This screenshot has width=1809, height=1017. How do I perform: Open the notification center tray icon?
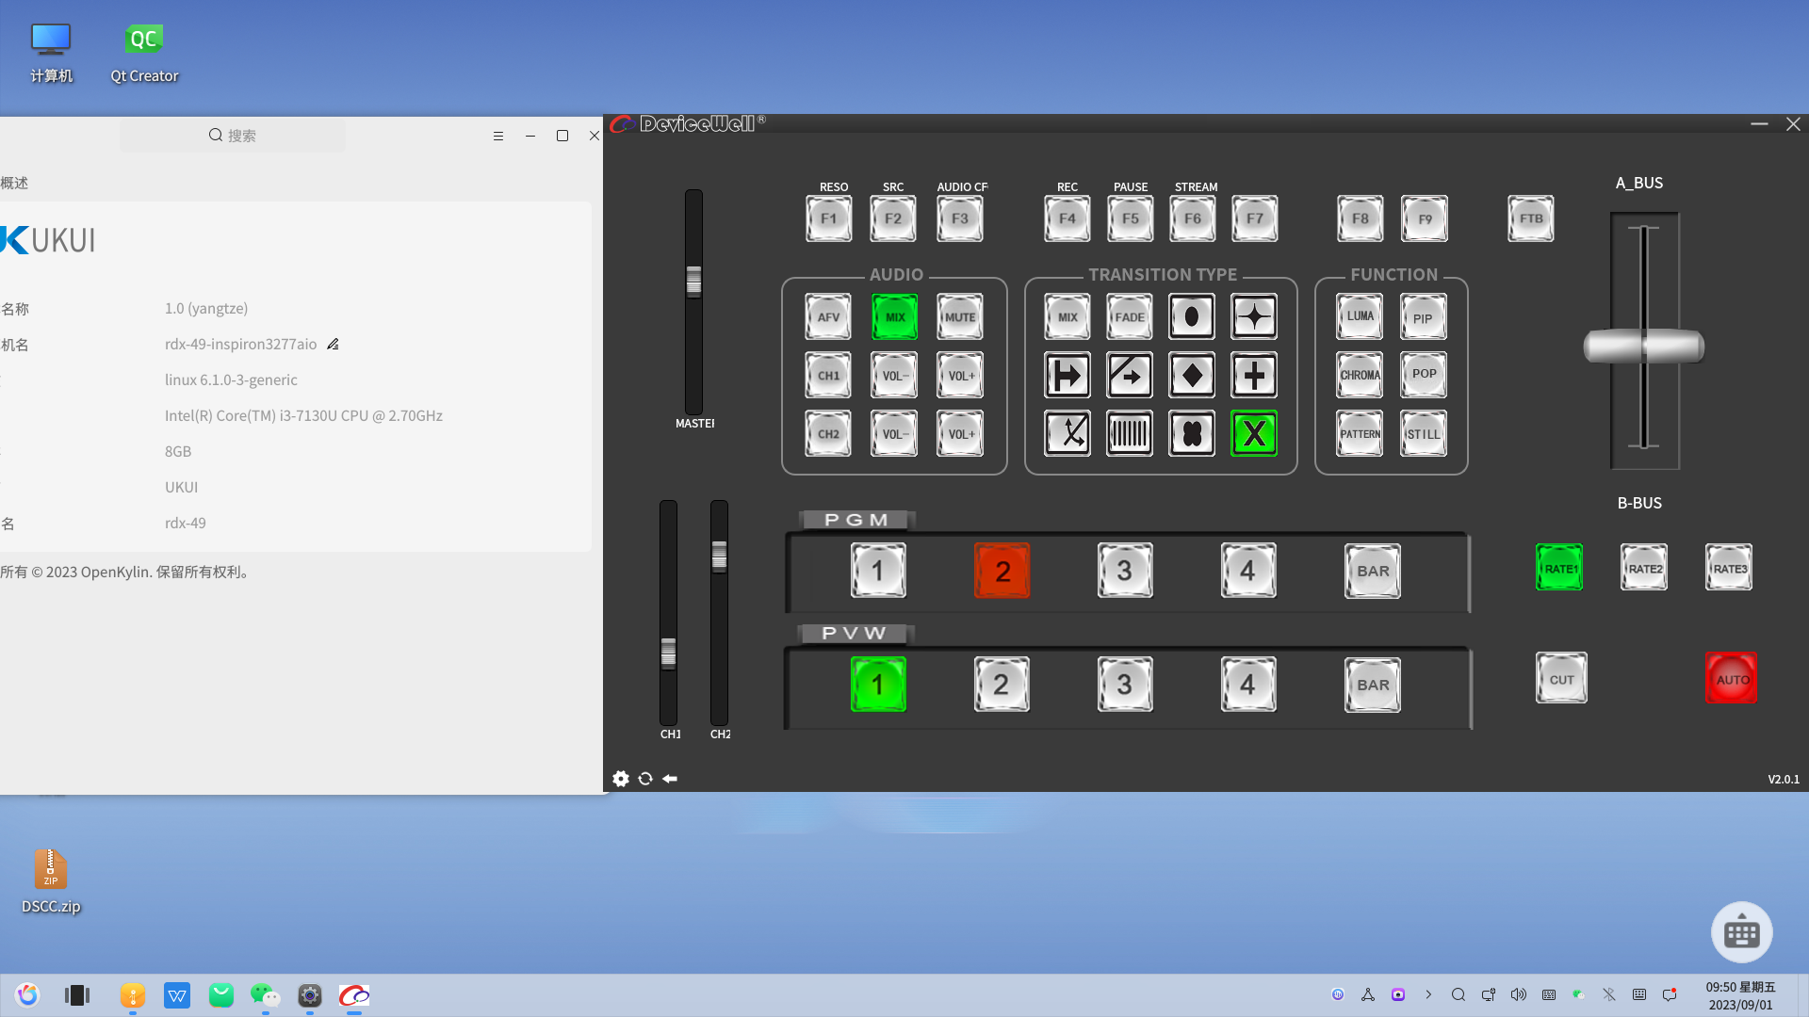pyautogui.click(x=1670, y=994)
